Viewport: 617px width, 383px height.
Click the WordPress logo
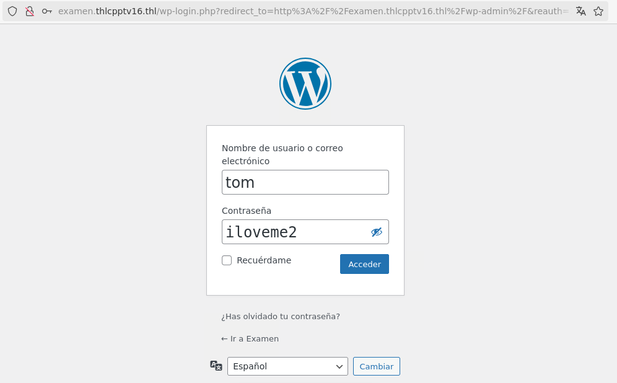305,84
